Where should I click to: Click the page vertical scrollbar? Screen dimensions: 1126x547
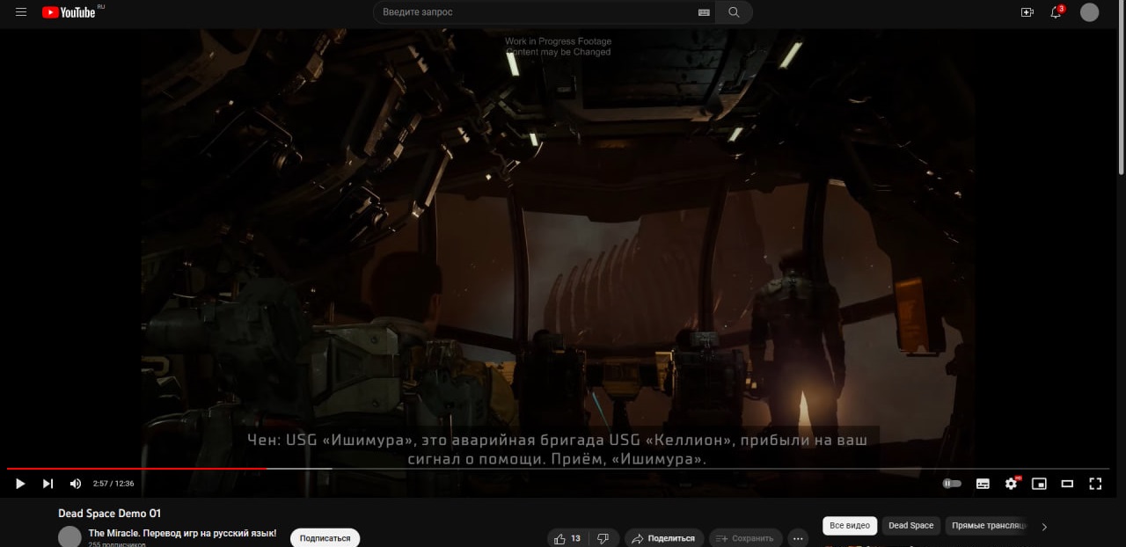tap(1121, 88)
